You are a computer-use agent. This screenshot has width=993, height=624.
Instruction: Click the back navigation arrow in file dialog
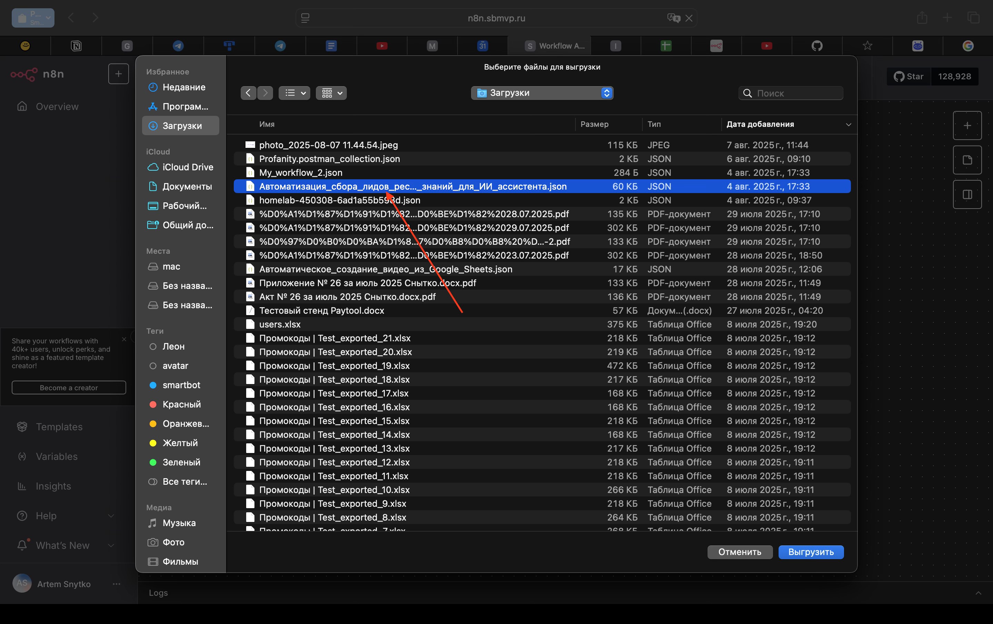point(248,93)
